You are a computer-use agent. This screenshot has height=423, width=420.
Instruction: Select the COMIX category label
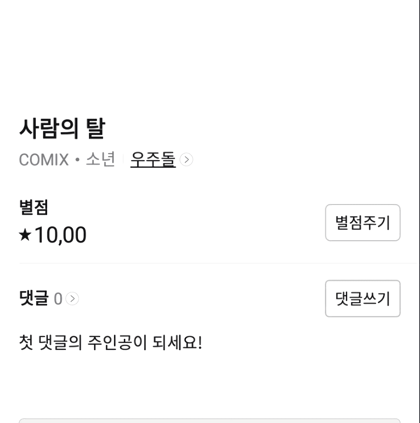(44, 160)
